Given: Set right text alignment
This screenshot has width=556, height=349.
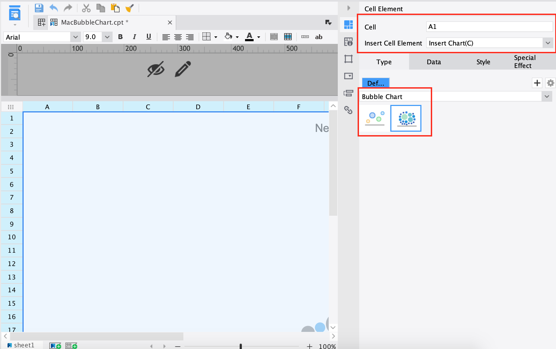Looking at the screenshot, I should (190, 37).
